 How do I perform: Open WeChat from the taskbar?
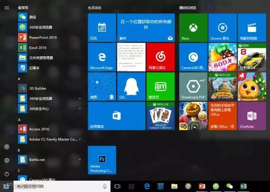(x=229, y=187)
